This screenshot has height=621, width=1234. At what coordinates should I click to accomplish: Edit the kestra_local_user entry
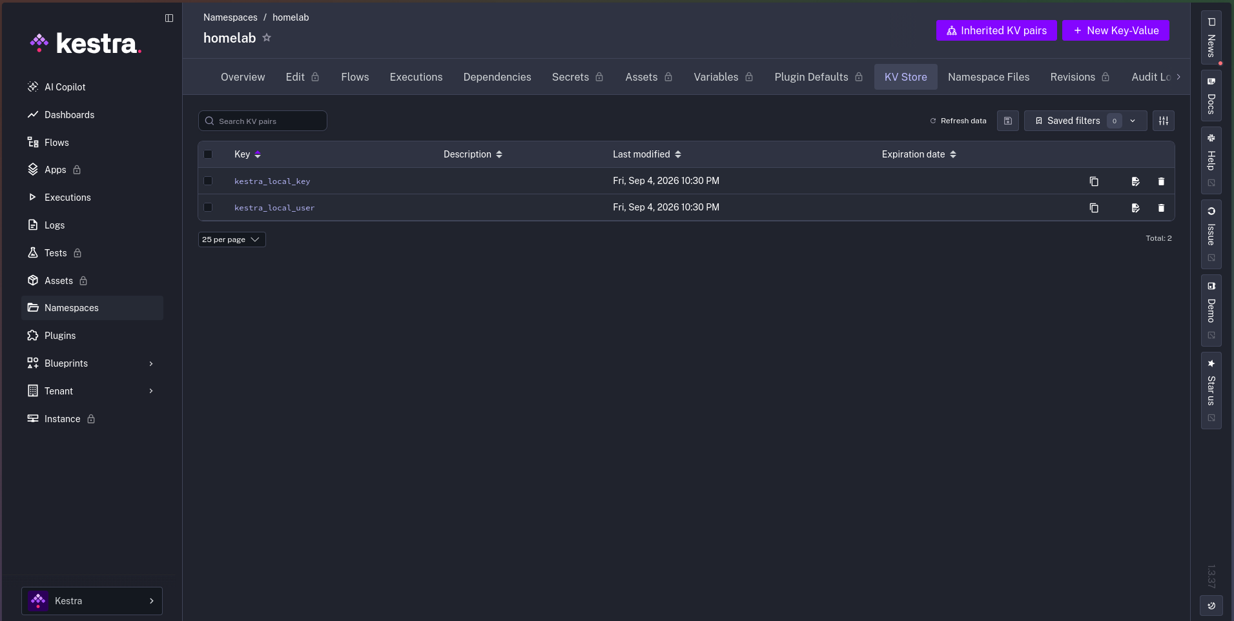click(x=1135, y=208)
